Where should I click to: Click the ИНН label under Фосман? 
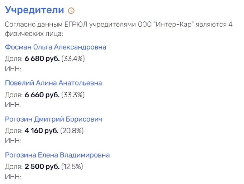(13, 69)
